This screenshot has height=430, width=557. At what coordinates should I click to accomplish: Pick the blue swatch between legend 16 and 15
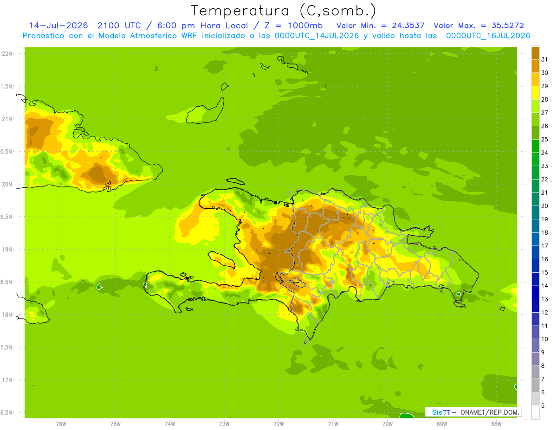pos(535,266)
